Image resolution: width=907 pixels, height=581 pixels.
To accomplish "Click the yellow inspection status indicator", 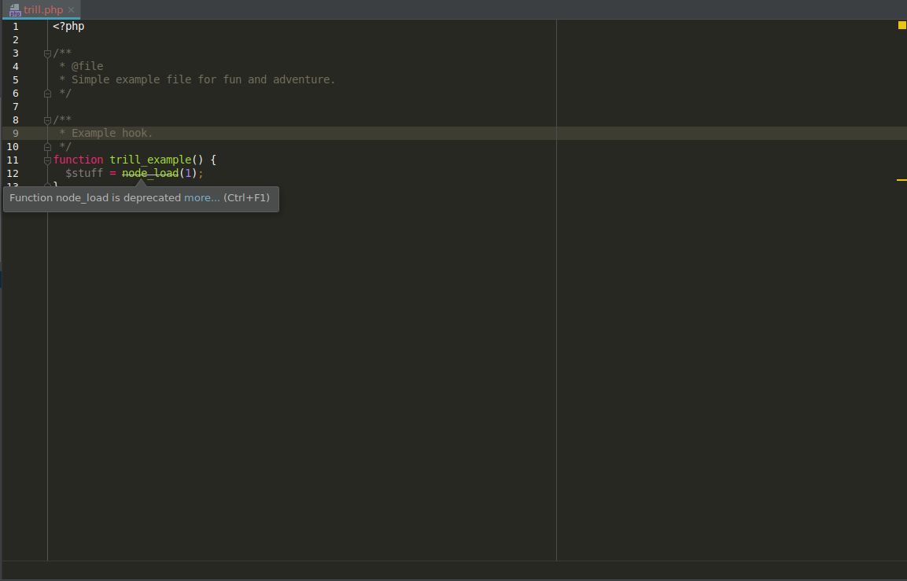I will [901, 25].
